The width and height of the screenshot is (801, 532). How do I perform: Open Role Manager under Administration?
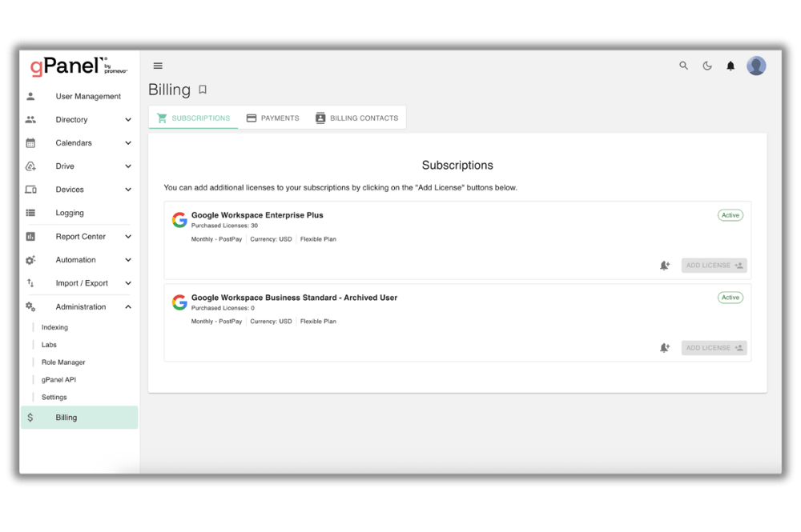pyautogui.click(x=63, y=362)
